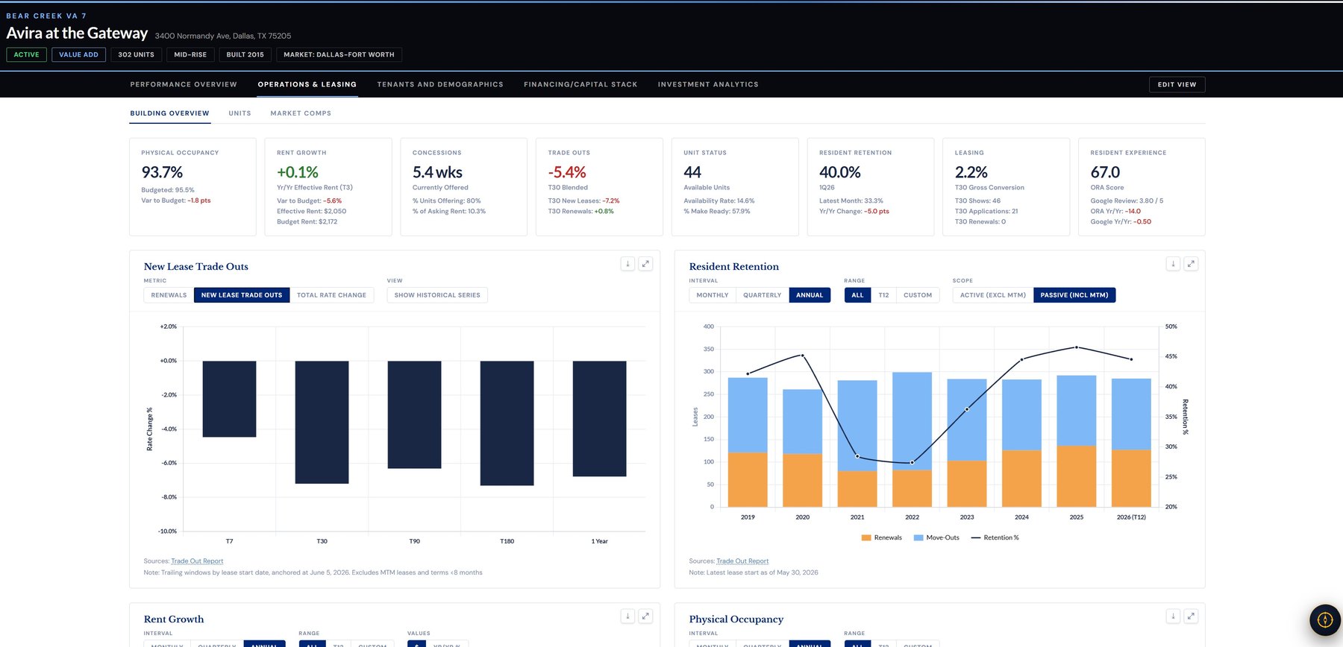
Task: Click the T30 bar in Trade Outs chart
Action: tap(322, 423)
